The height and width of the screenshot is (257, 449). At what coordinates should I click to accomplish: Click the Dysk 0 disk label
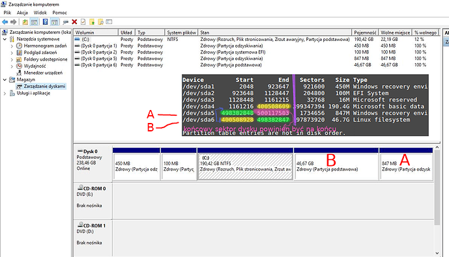pyautogui.click(x=93, y=163)
